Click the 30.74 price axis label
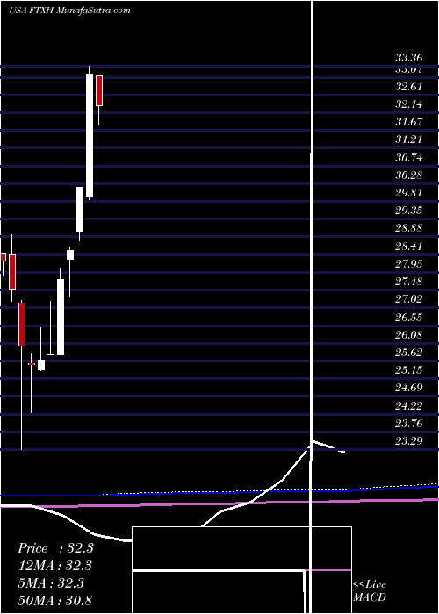This screenshot has height=614, width=439. (x=409, y=157)
